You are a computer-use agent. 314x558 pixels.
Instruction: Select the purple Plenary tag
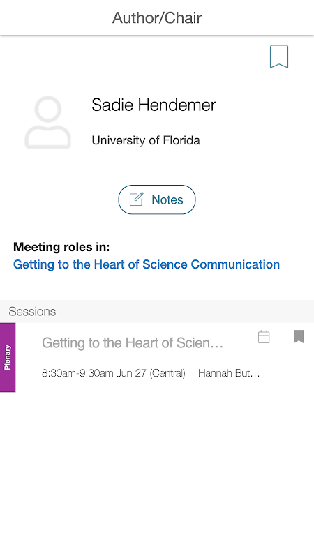tap(8, 357)
